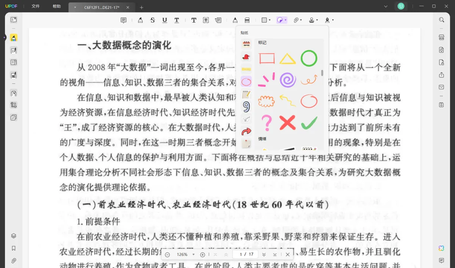This screenshot has width=455, height=268.
Task: Click the sticky note comment tool
Action: tap(124, 20)
